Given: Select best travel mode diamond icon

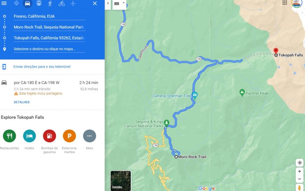Looking at the screenshot, I should point(16,3).
